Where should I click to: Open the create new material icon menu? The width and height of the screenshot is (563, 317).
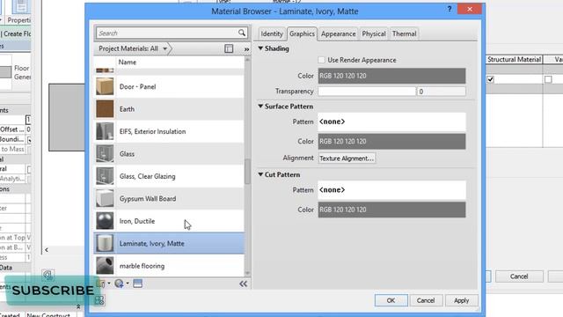pos(119,284)
